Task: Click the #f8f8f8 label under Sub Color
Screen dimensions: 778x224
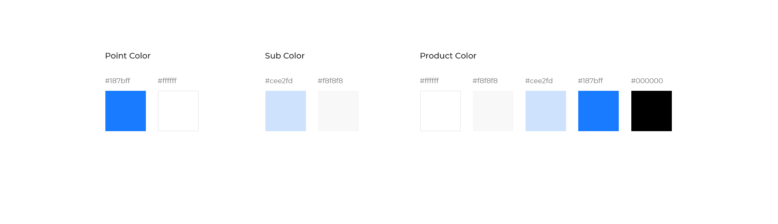Action: (330, 81)
